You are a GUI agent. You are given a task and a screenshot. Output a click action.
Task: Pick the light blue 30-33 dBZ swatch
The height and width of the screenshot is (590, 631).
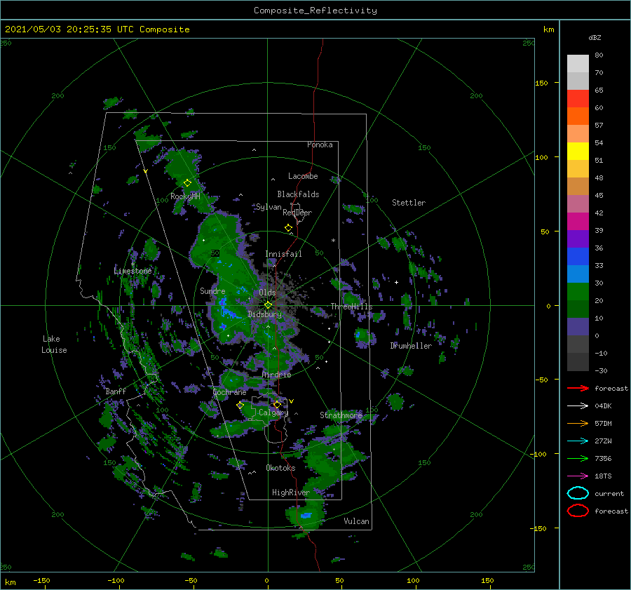pyautogui.click(x=578, y=274)
